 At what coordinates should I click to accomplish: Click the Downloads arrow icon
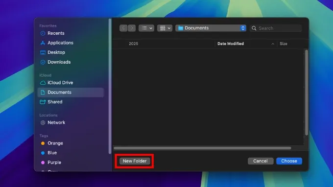point(43,62)
